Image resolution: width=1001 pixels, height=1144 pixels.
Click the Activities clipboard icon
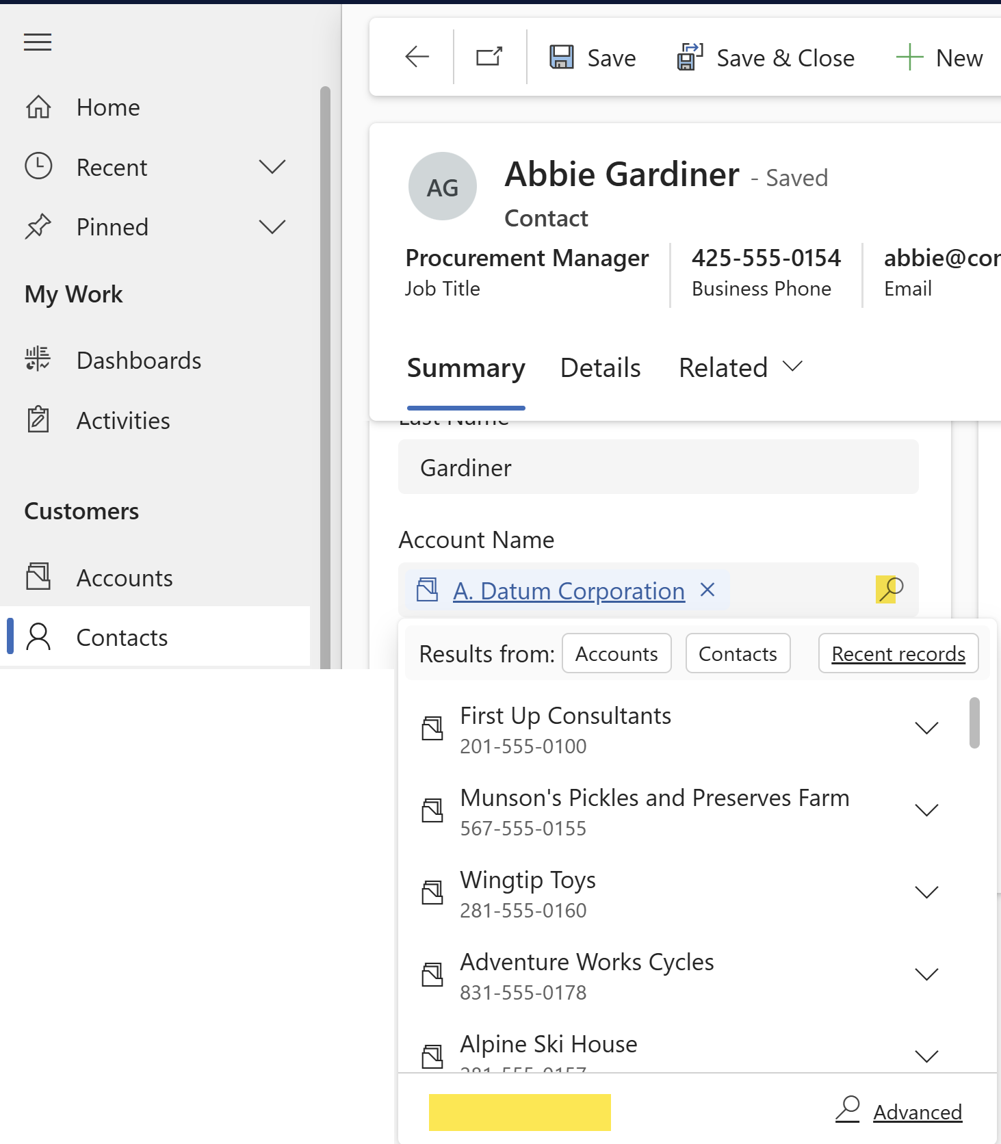click(x=38, y=419)
